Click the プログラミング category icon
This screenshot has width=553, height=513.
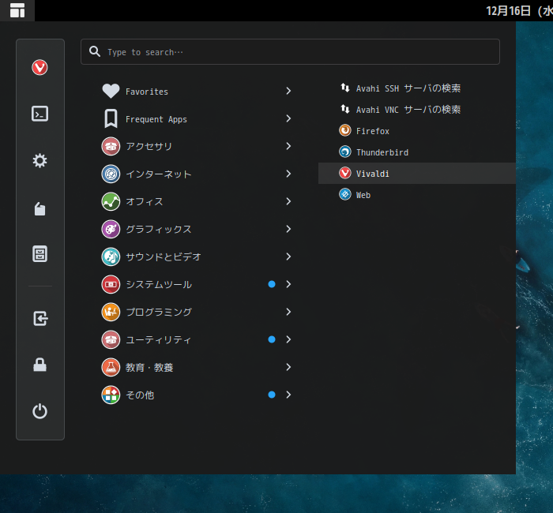111,313
